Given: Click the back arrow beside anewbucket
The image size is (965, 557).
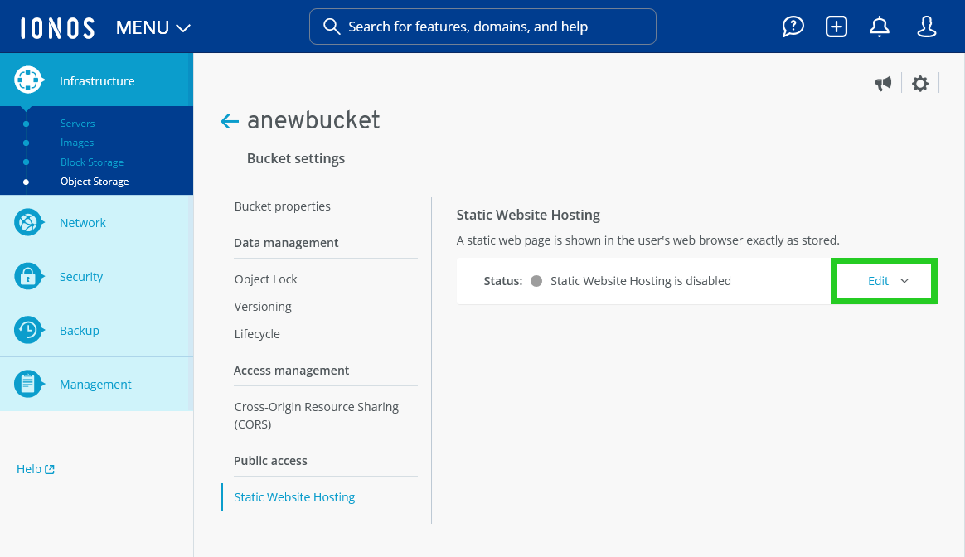Looking at the screenshot, I should pyautogui.click(x=229, y=121).
